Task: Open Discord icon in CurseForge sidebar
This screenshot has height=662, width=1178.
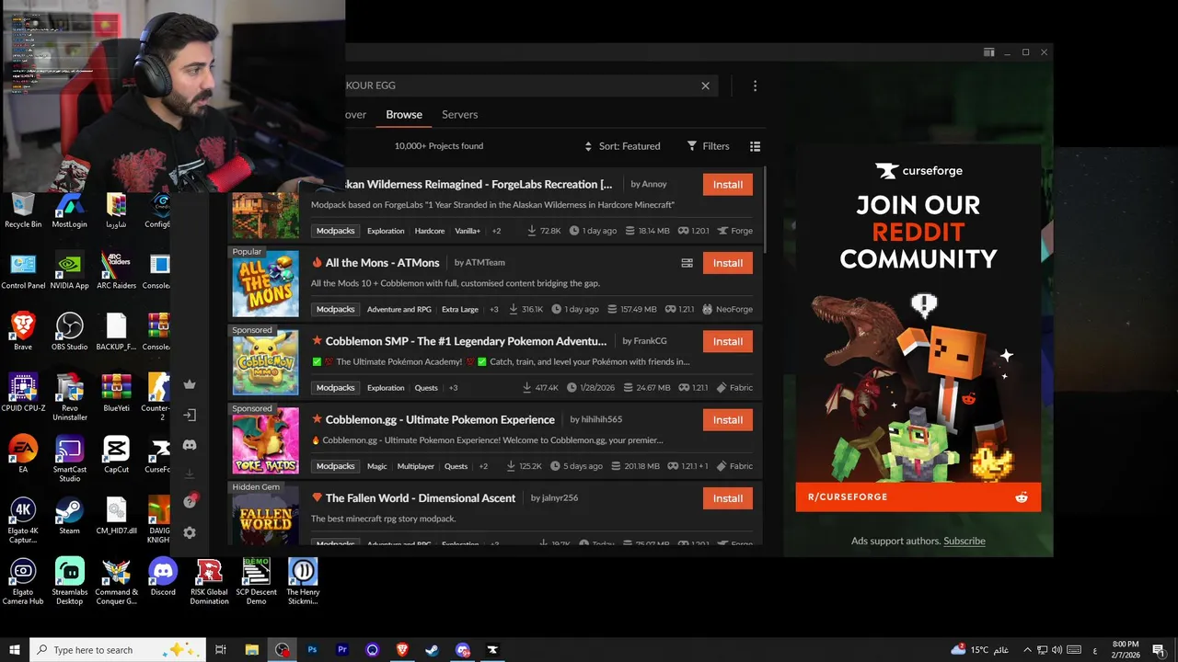Action: (190, 445)
